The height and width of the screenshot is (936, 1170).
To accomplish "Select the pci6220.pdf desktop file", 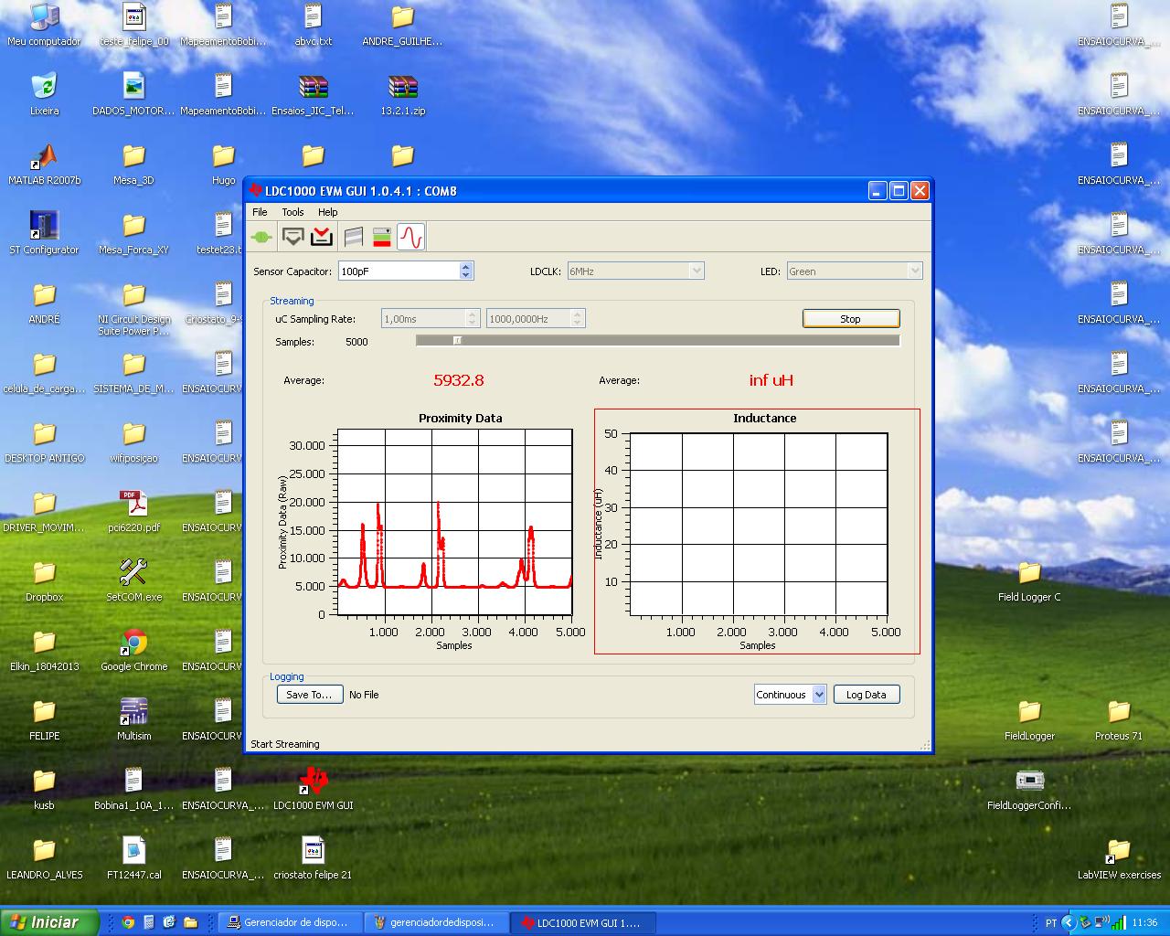I will [134, 513].
